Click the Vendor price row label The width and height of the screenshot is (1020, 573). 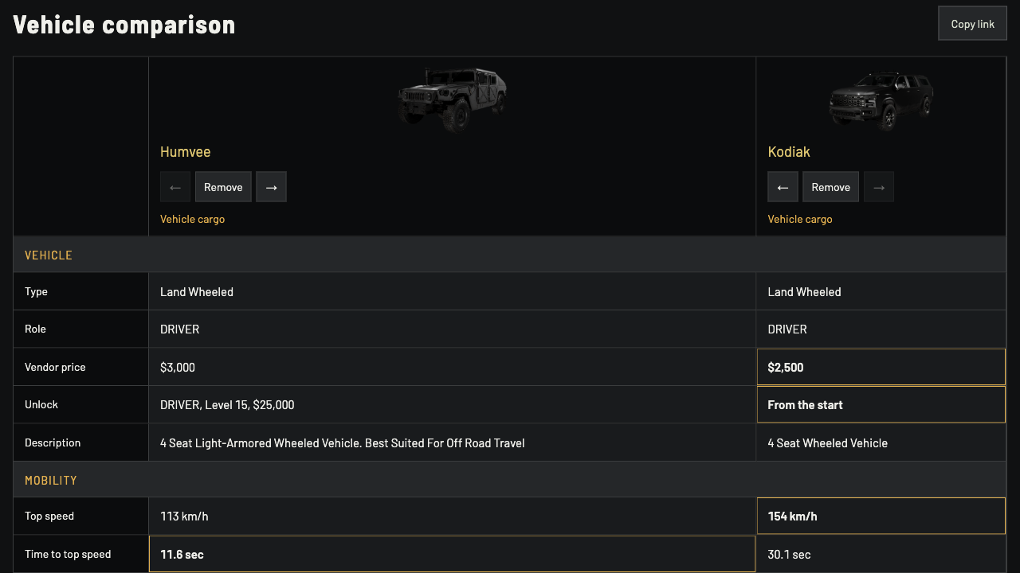coord(55,368)
